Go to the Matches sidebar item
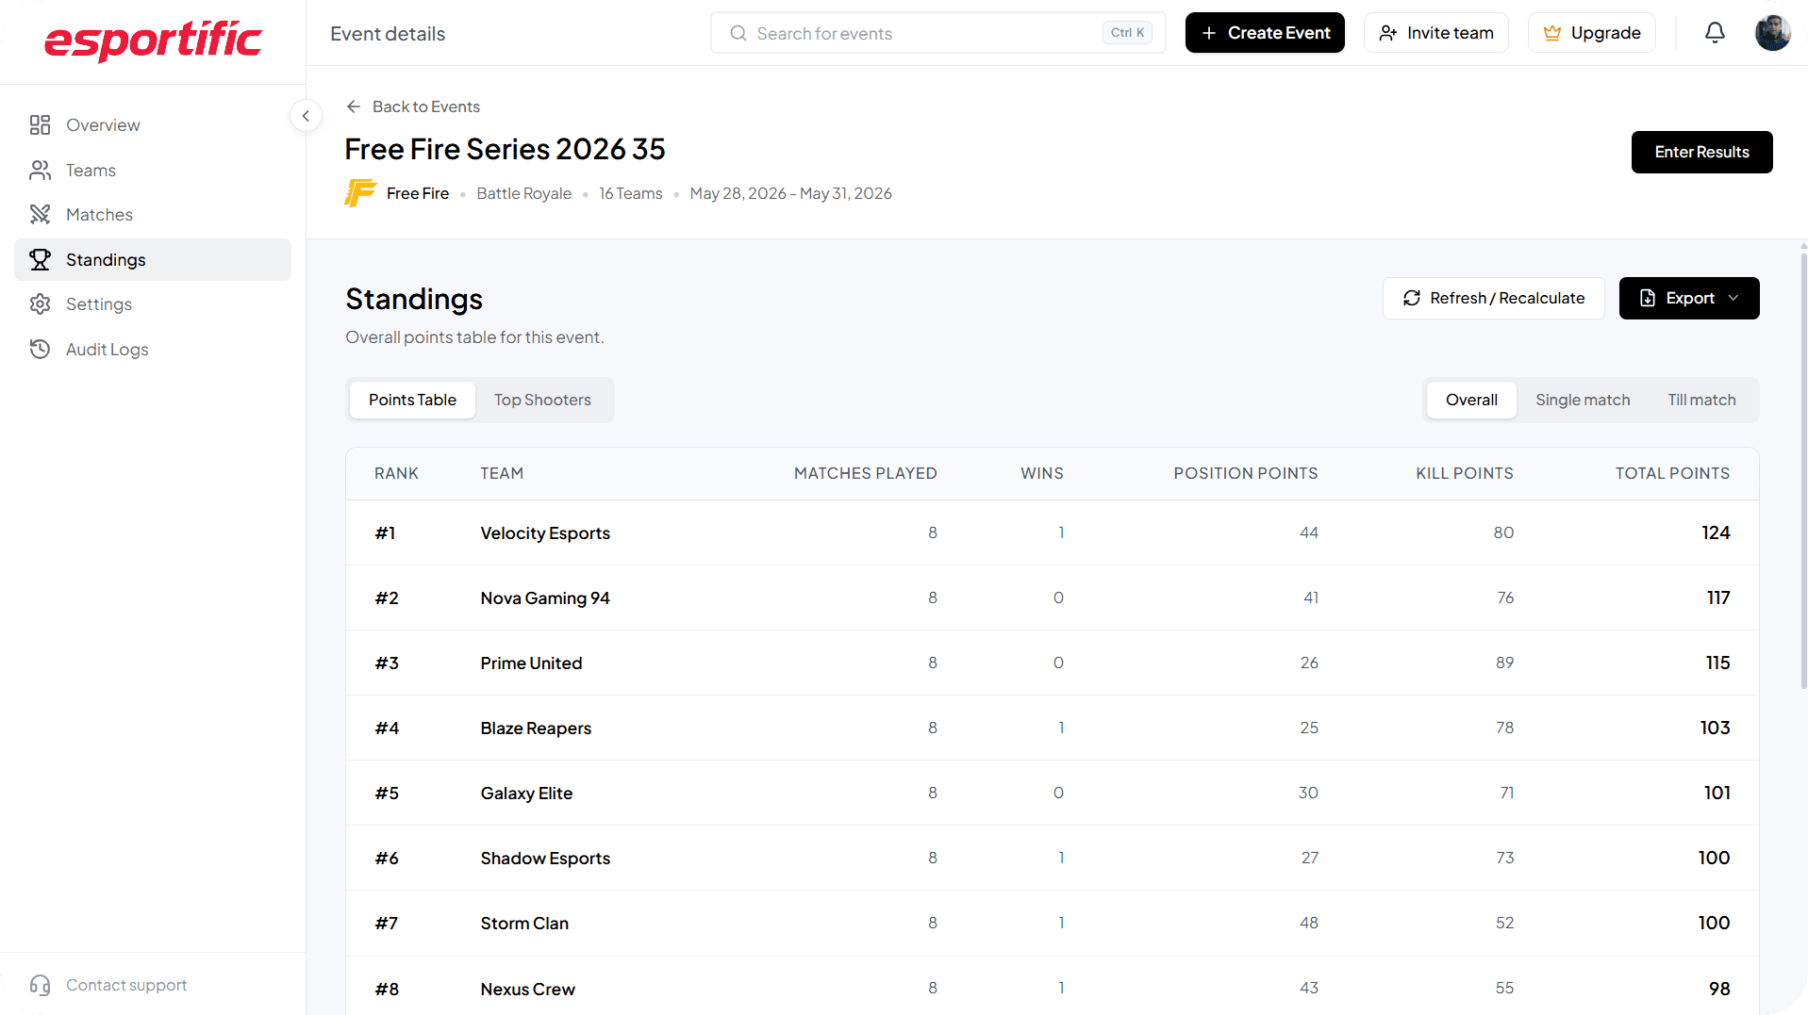The width and height of the screenshot is (1808, 1015). click(153, 215)
